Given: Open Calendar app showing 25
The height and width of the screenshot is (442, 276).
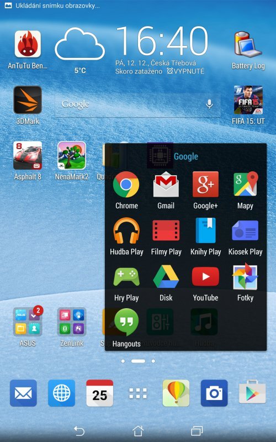Looking at the screenshot, I should 100,393.
